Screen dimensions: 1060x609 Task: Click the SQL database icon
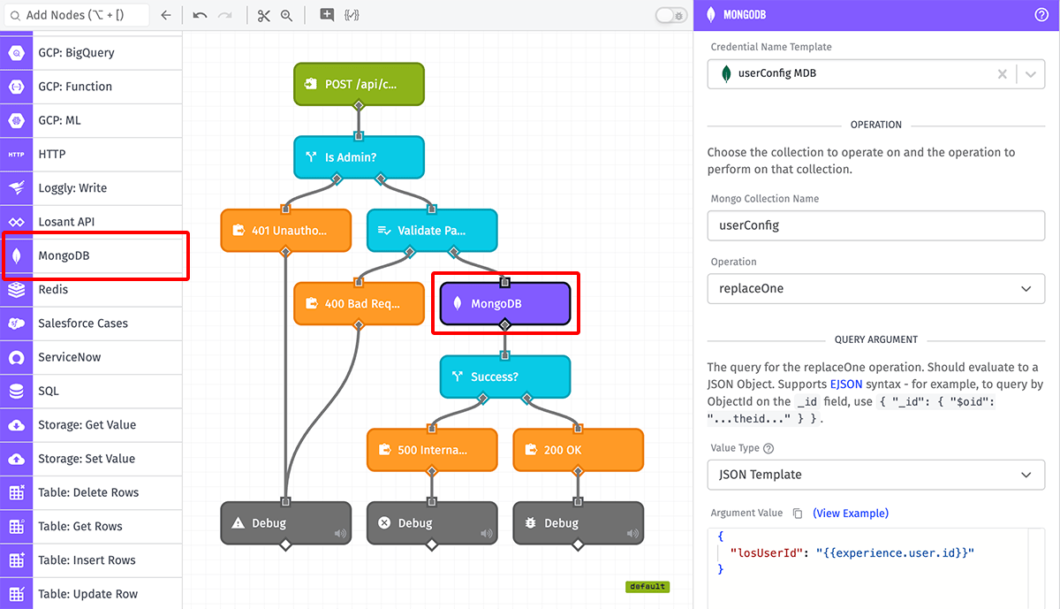coord(16,392)
